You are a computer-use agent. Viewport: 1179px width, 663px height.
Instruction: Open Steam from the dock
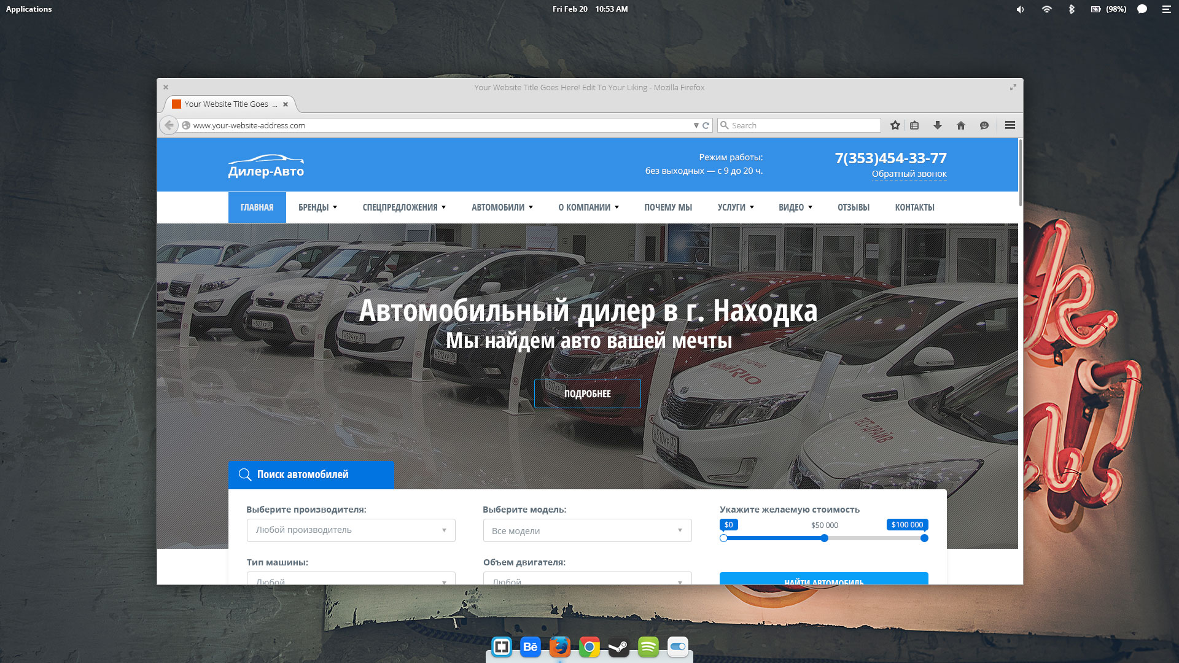[x=618, y=646]
